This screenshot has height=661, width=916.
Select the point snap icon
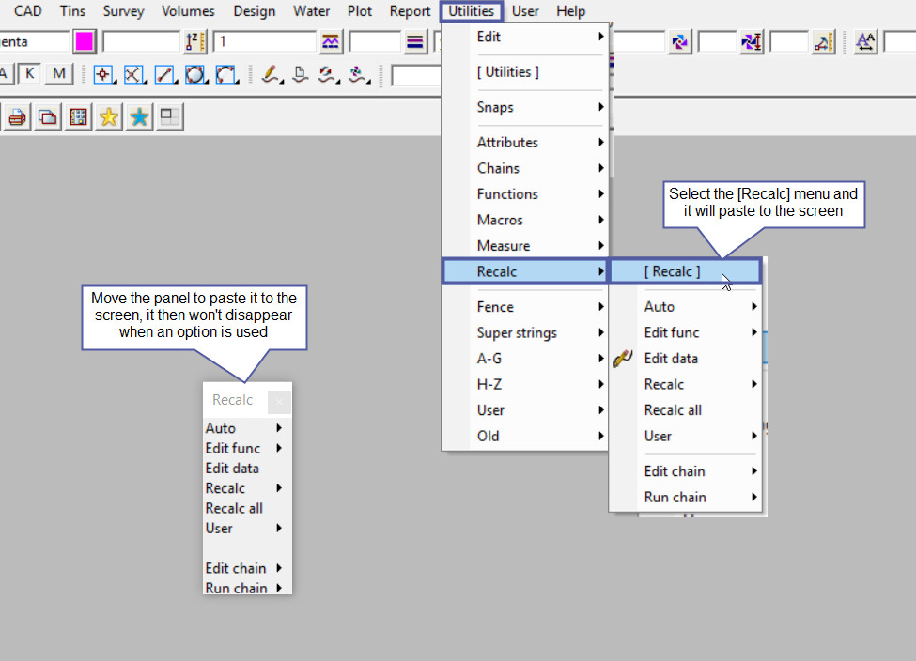pyautogui.click(x=103, y=74)
